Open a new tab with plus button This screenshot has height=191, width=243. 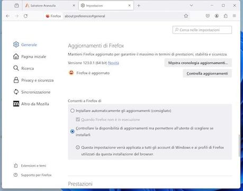click(x=139, y=6)
